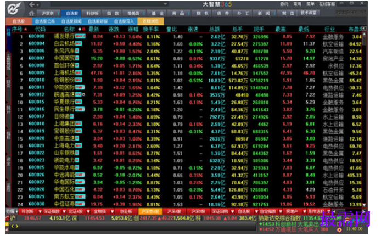Open the 自选股公告 sub-tab
Image resolution: width=381 pixels, height=236 pixels.
45,21
